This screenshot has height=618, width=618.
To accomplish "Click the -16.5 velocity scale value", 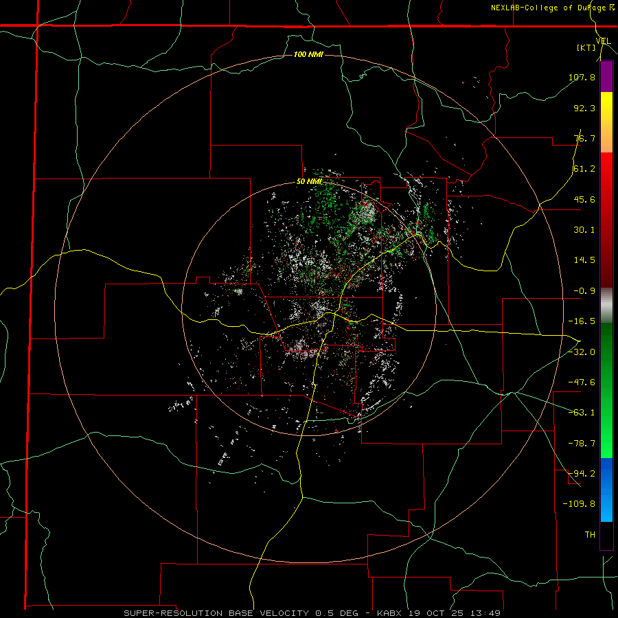I will (582, 321).
